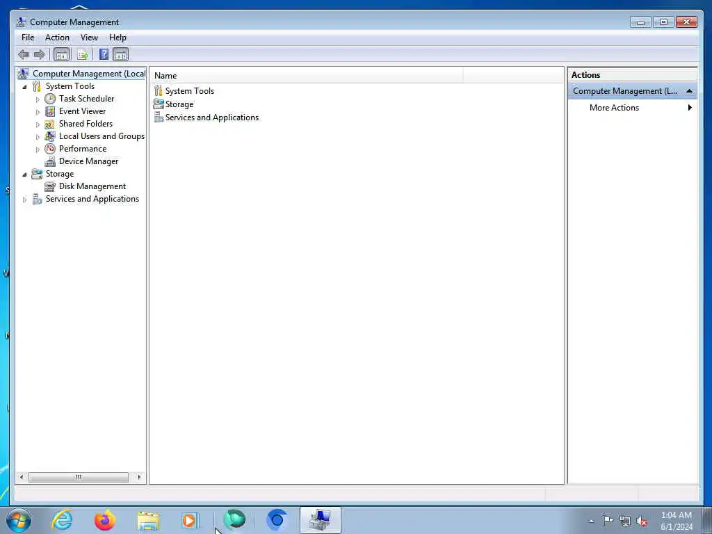Select Performance label in tree
Screen dimensions: 712x534
pyautogui.click(x=83, y=149)
